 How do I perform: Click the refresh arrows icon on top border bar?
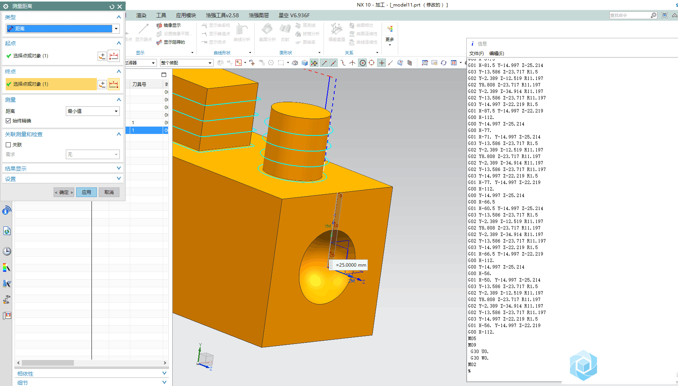(x=444, y=63)
